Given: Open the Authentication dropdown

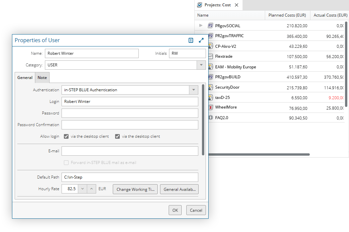Looking at the screenshot, I should (x=193, y=90).
